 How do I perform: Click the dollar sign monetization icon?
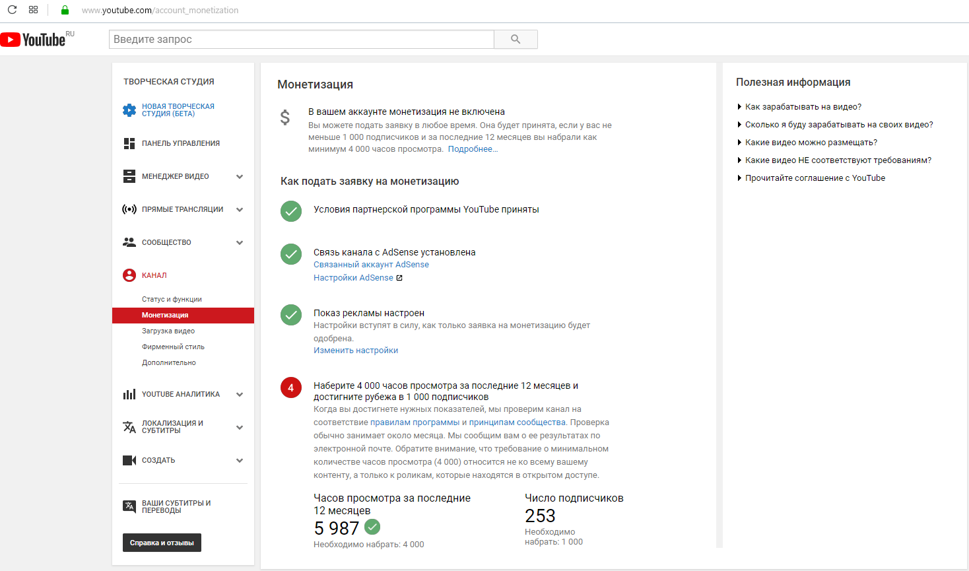coord(285,118)
